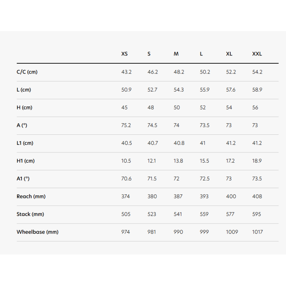Select the C/C (cm) row label
The height and width of the screenshot is (286, 286).
click(x=27, y=72)
